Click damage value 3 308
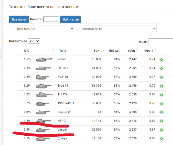This screenshot has height=145, width=173. tap(133, 112)
